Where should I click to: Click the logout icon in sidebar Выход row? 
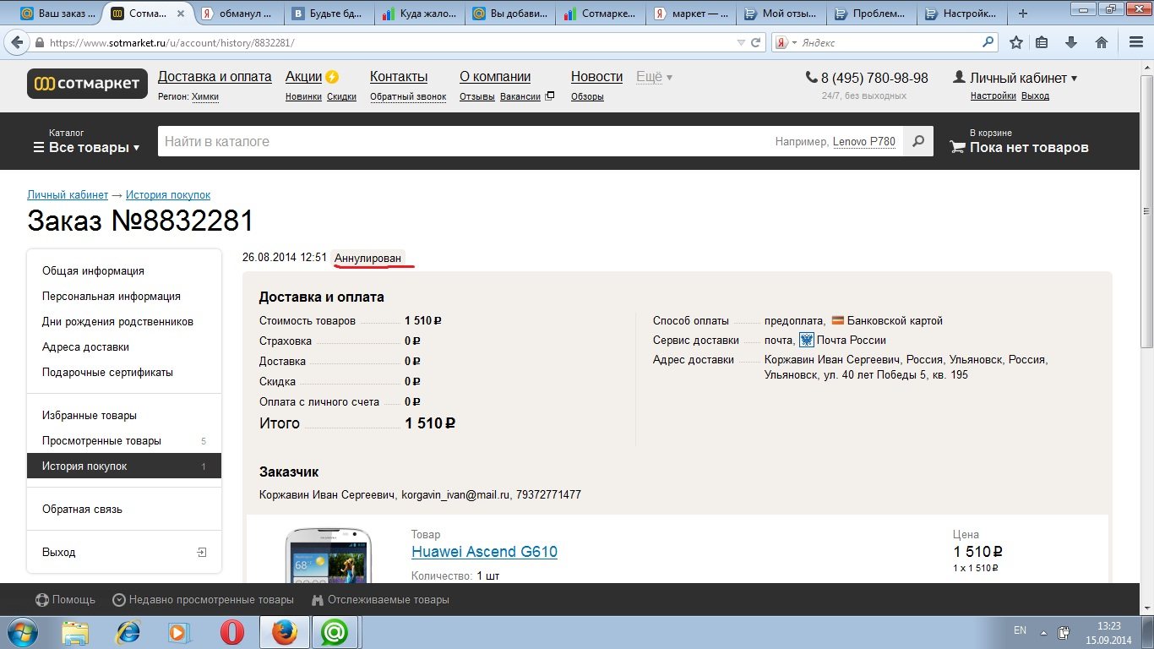(x=202, y=552)
